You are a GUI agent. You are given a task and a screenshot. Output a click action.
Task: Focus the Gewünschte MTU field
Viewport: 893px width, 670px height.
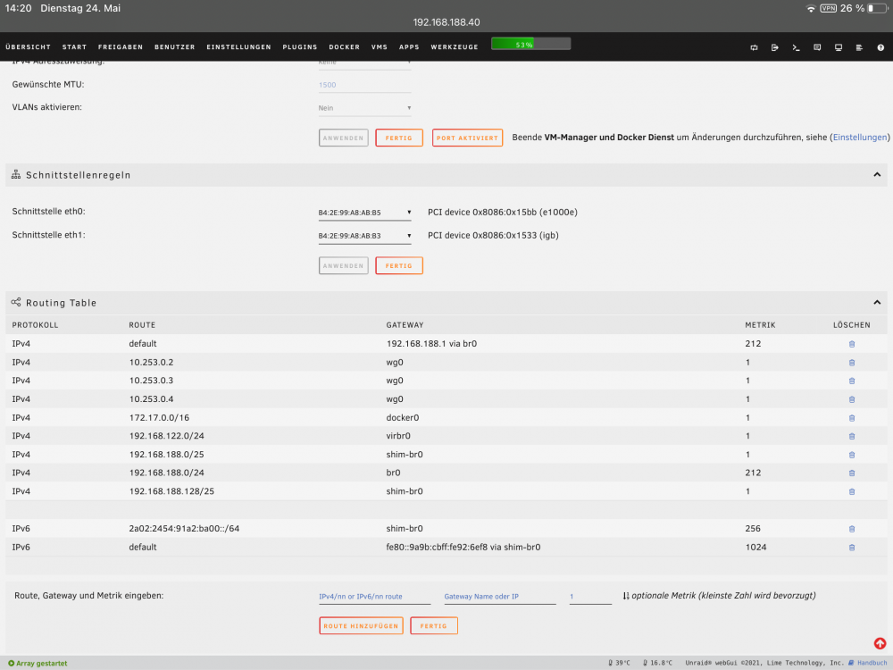[x=364, y=85]
